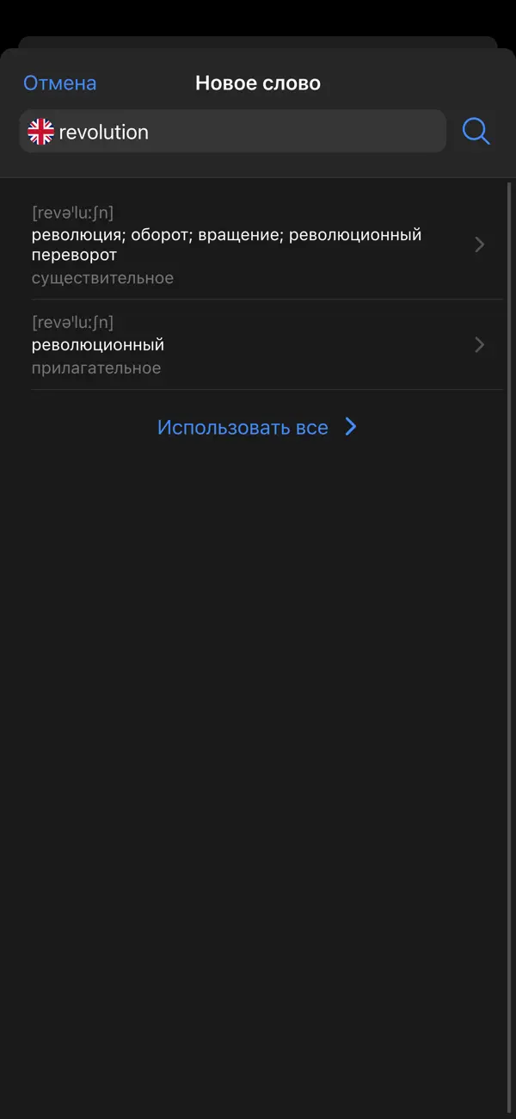Viewport: 516px width, 1119px height.
Task: Tap the word revolution in the search box
Action: point(103,133)
